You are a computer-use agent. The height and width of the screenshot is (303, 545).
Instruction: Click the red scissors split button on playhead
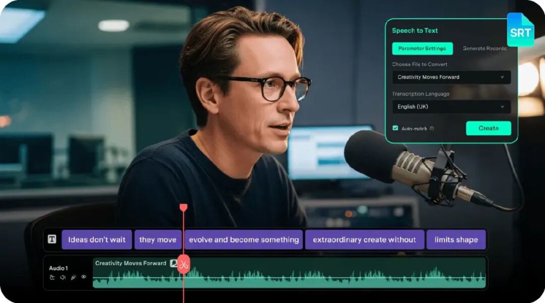point(184,264)
